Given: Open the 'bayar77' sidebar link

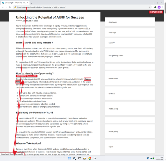Looking at the screenshot, I should (x=112, y=43).
